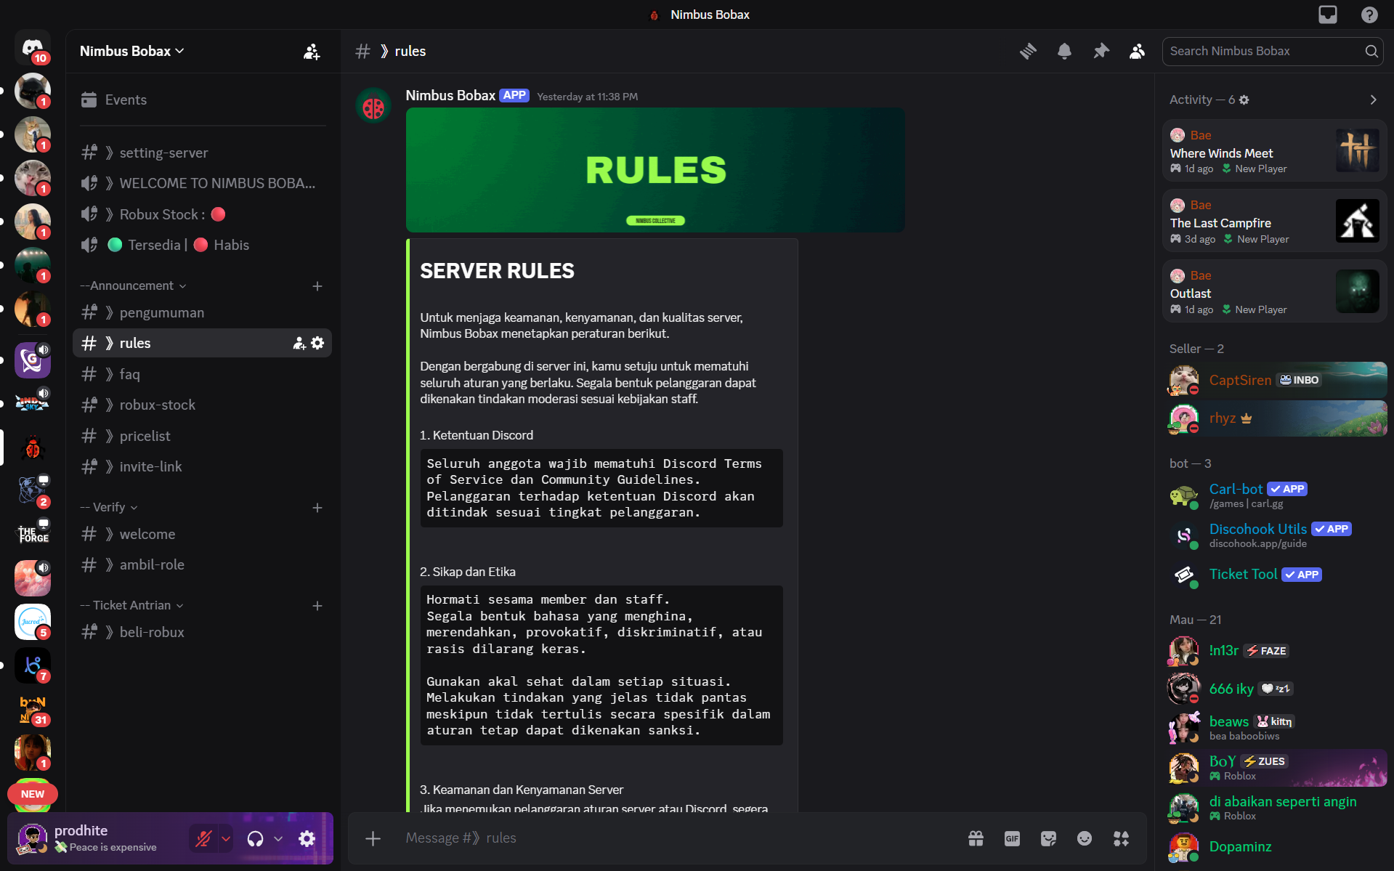Edit rules channel settings gear
The height and width of the screenshot is (871, 1394).
pos(317,343)
